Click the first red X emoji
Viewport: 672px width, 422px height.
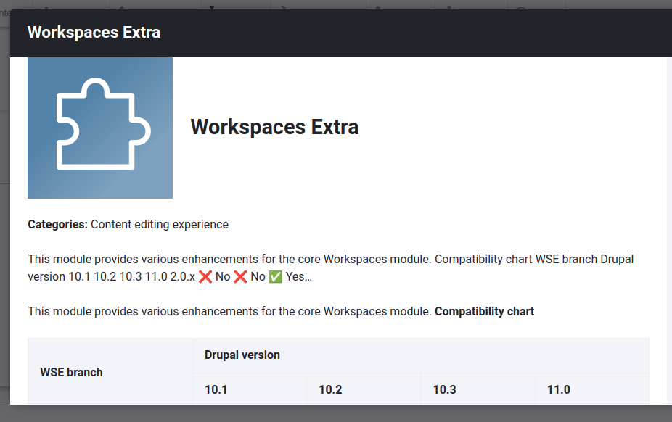(x=205, y=277)
